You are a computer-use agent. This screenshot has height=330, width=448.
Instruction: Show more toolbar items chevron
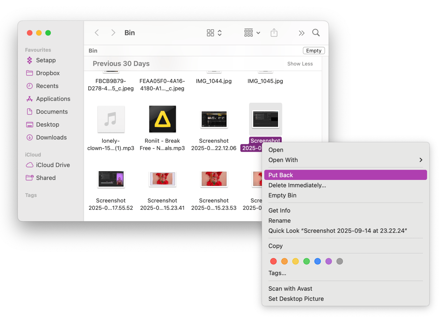coord(301,33)
